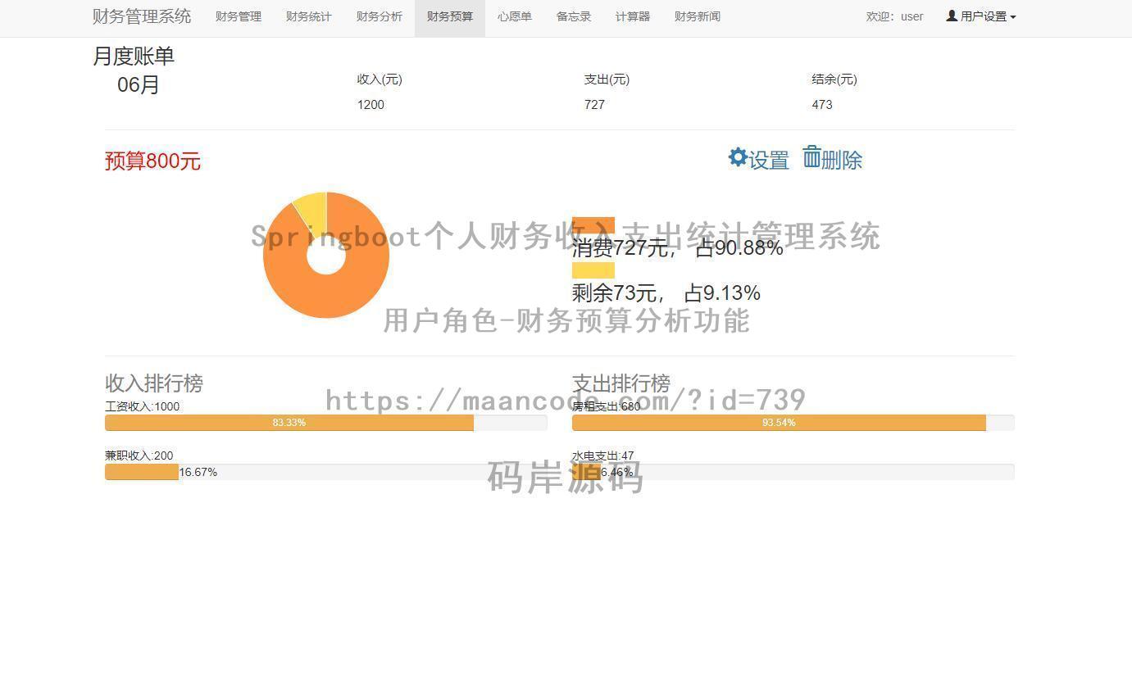Open the 计算器 nav item

633,16
